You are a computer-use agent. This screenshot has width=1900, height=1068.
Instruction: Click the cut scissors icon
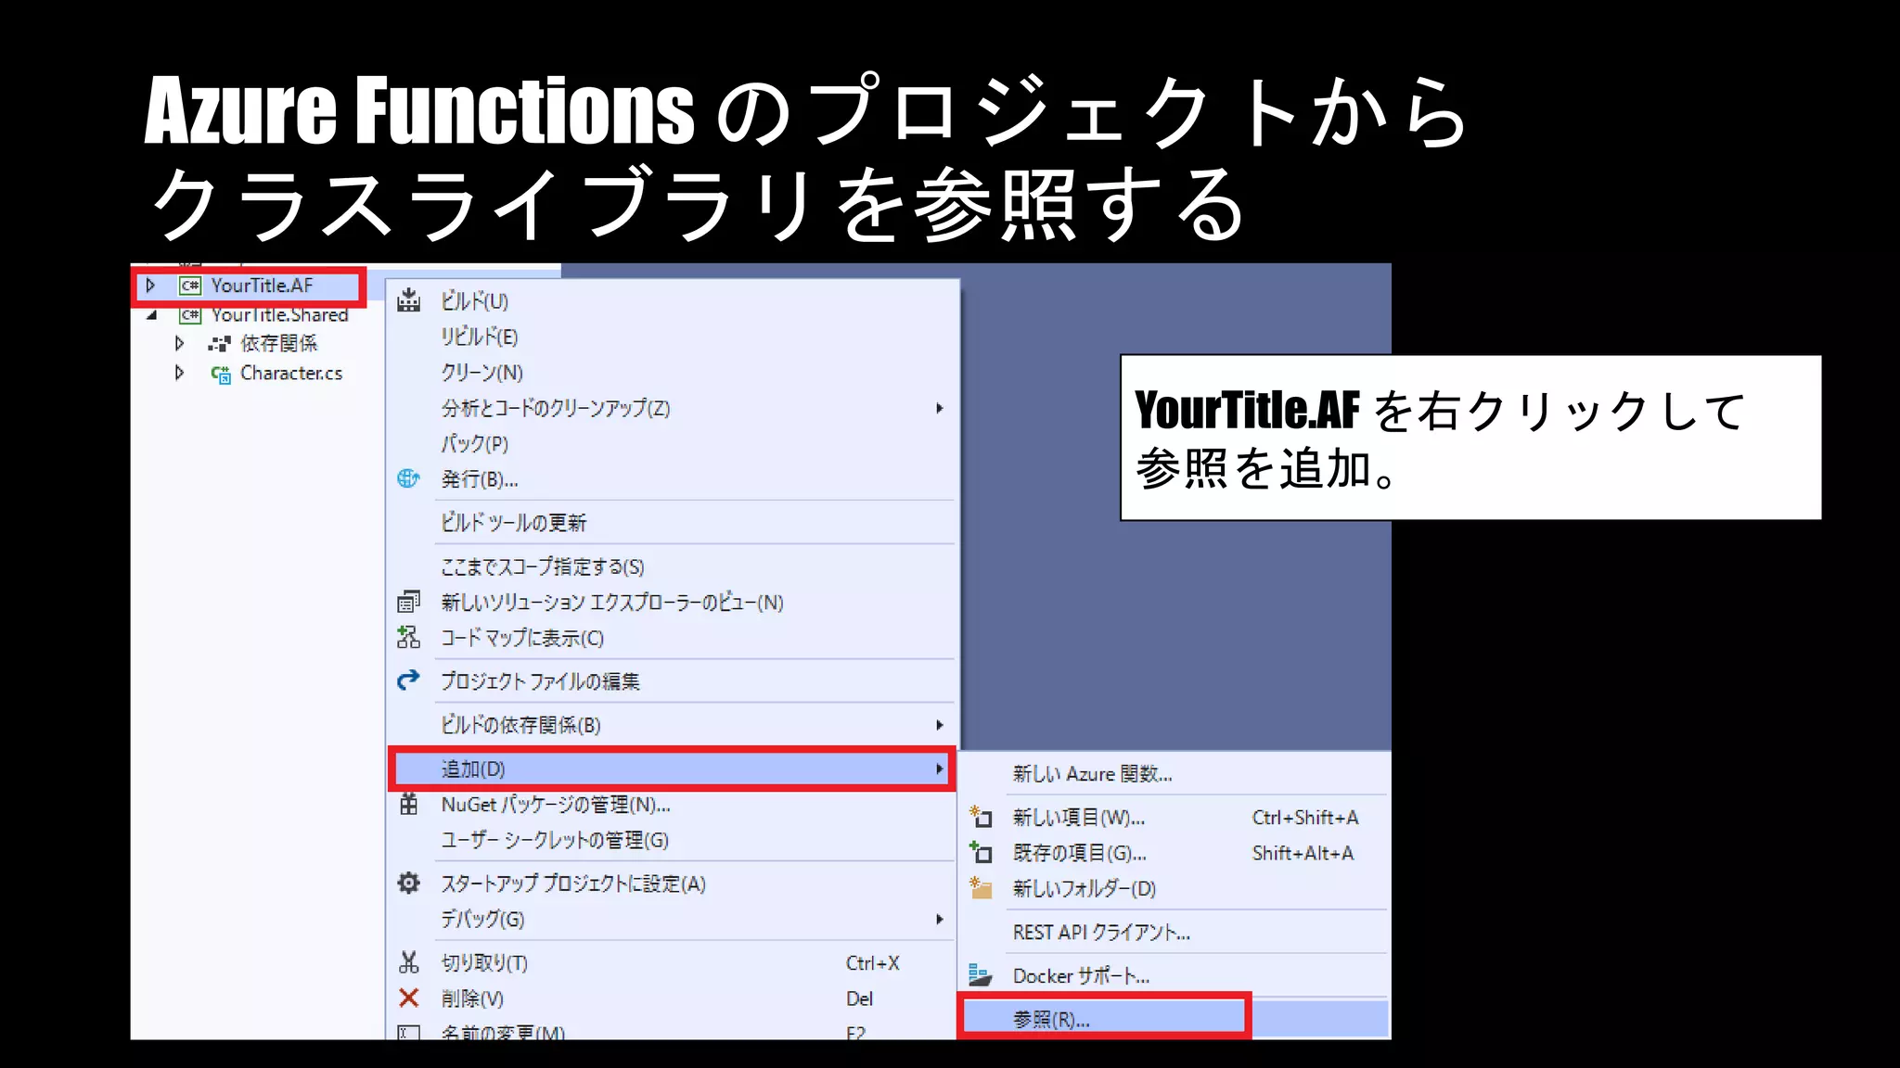click(408, 962)
